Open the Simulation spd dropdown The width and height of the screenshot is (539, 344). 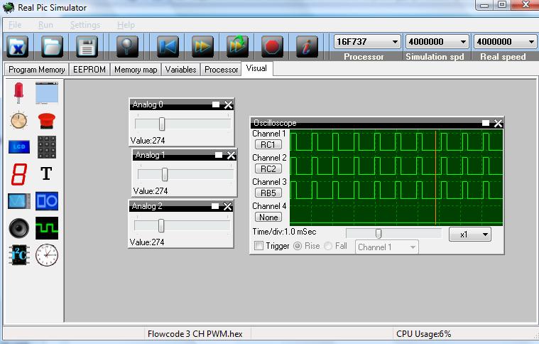click(x=437, y=42)
